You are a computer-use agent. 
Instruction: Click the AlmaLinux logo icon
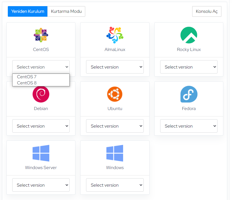(x=115, y=35)
